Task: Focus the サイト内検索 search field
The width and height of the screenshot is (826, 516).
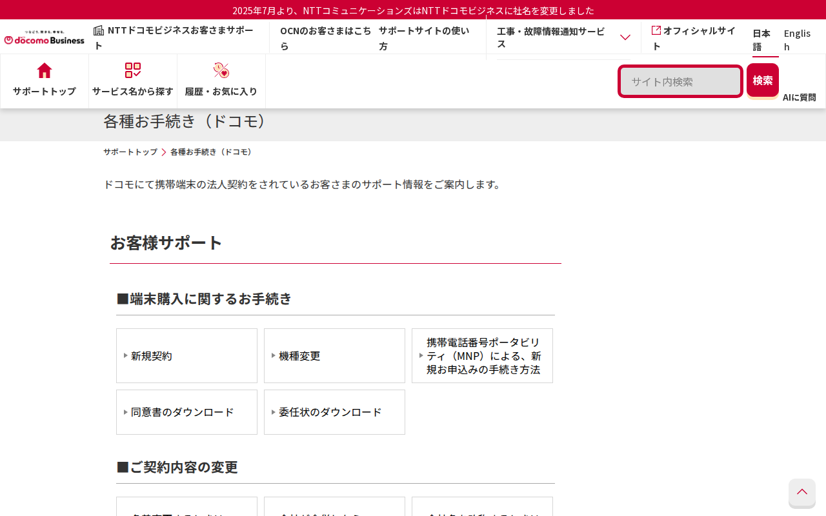Action: [681, 81]
